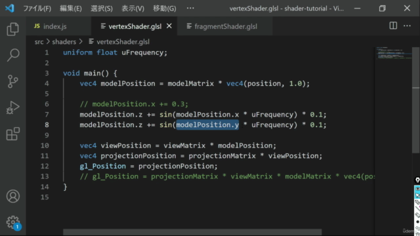Image resolution: width=420 pixels, height=236 pixels.
Task: Close the vertexShader.glsl tab
Action: point(169,26)
